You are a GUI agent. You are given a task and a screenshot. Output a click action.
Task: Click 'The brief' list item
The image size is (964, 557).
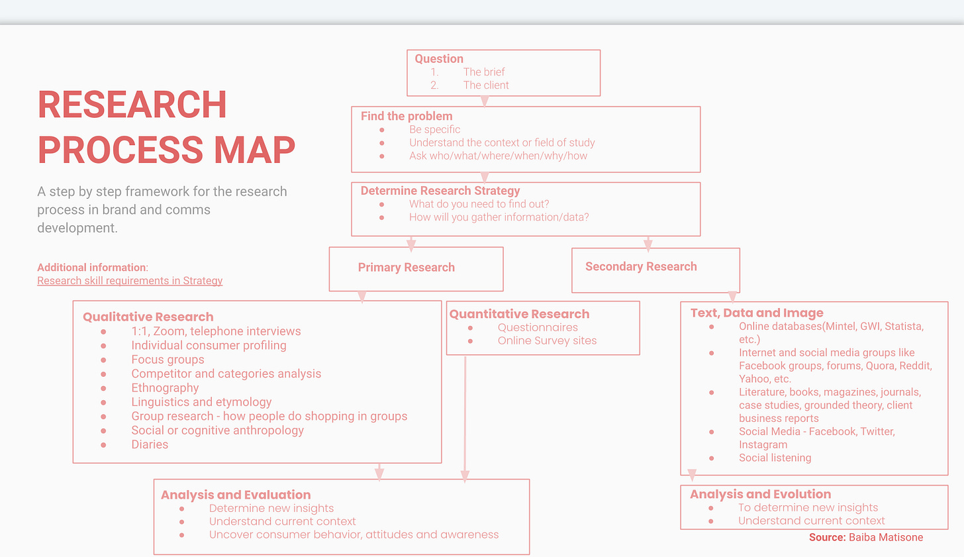point(484,72)
